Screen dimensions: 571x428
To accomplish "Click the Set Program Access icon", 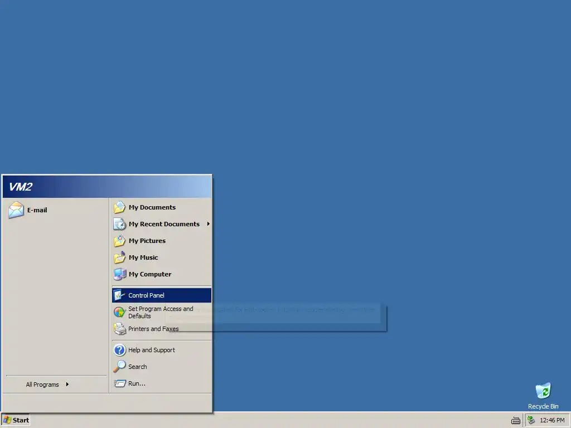I will click(119, 312).
